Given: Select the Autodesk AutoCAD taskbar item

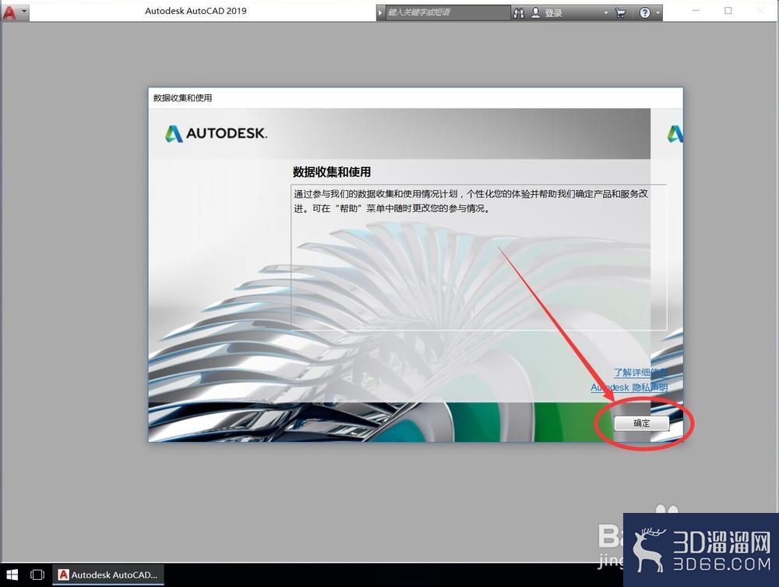Looking at the screenshot, I should (108, 575).
